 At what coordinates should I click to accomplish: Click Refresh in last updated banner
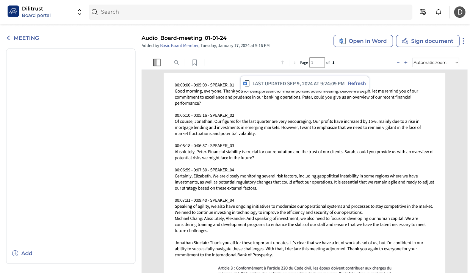coord(357,83)
